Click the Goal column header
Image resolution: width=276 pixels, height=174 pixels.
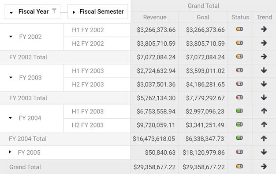click(x=203, y=17)
